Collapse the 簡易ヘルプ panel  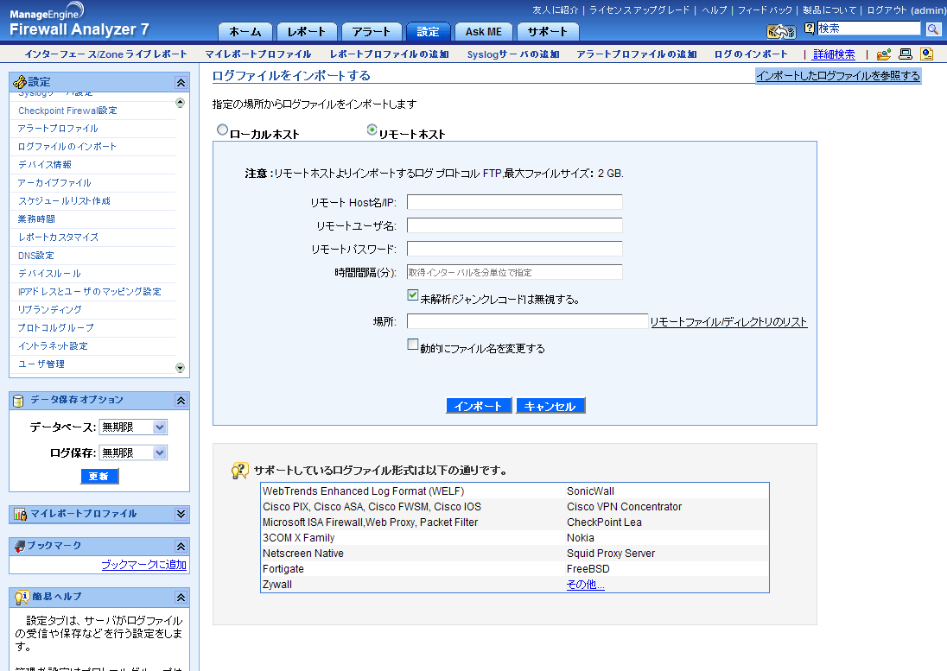point(181,598)
